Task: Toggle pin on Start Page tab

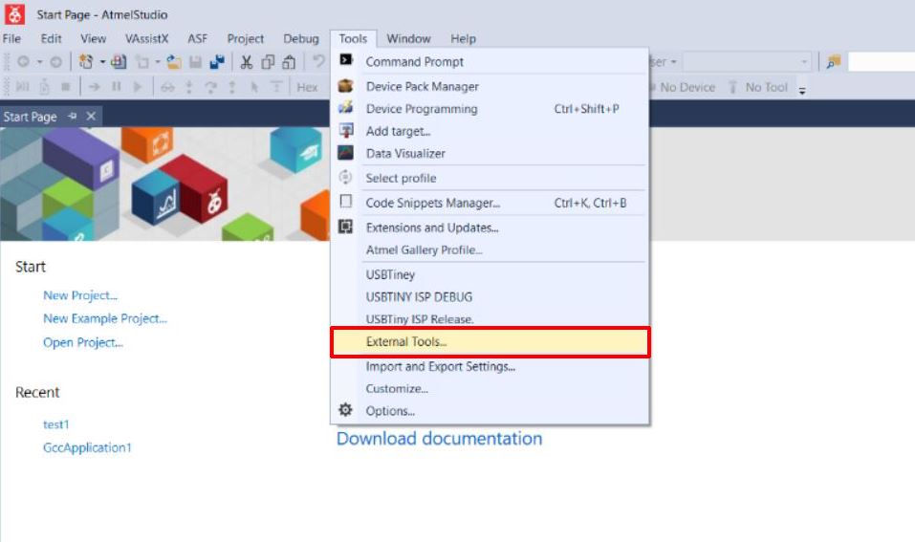Action: coord(73,116)
